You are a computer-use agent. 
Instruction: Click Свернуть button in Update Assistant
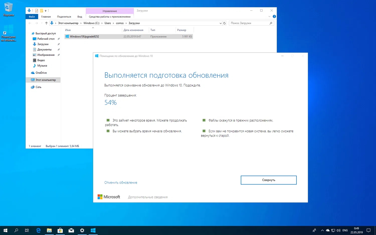[x=268, y=180]
